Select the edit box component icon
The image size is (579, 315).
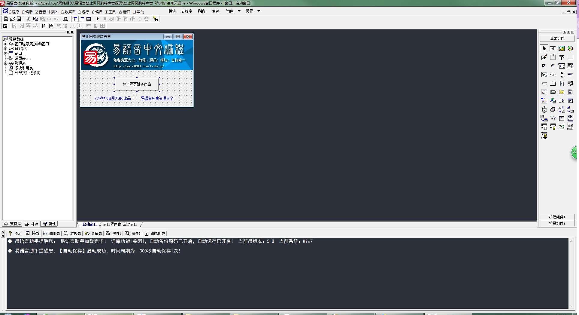pyautogui.click(x=553, y=48)
